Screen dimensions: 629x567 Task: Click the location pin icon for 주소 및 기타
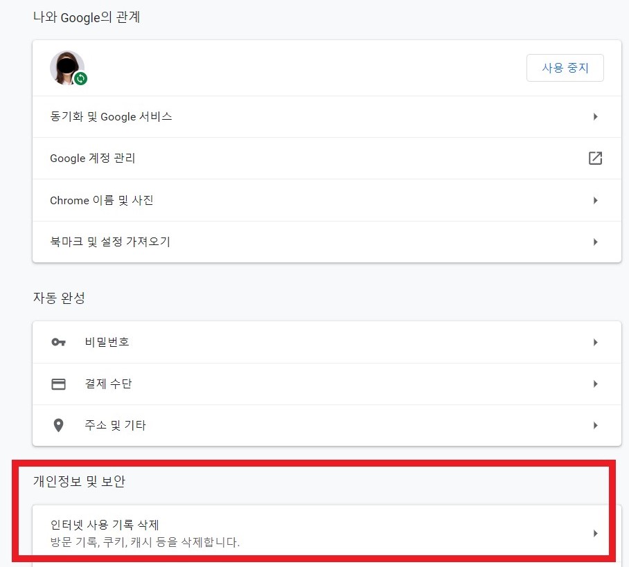[59, 426]
